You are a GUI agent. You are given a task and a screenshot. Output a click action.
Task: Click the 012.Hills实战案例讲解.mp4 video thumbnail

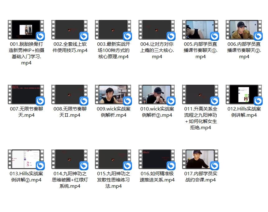click(244, 95)
